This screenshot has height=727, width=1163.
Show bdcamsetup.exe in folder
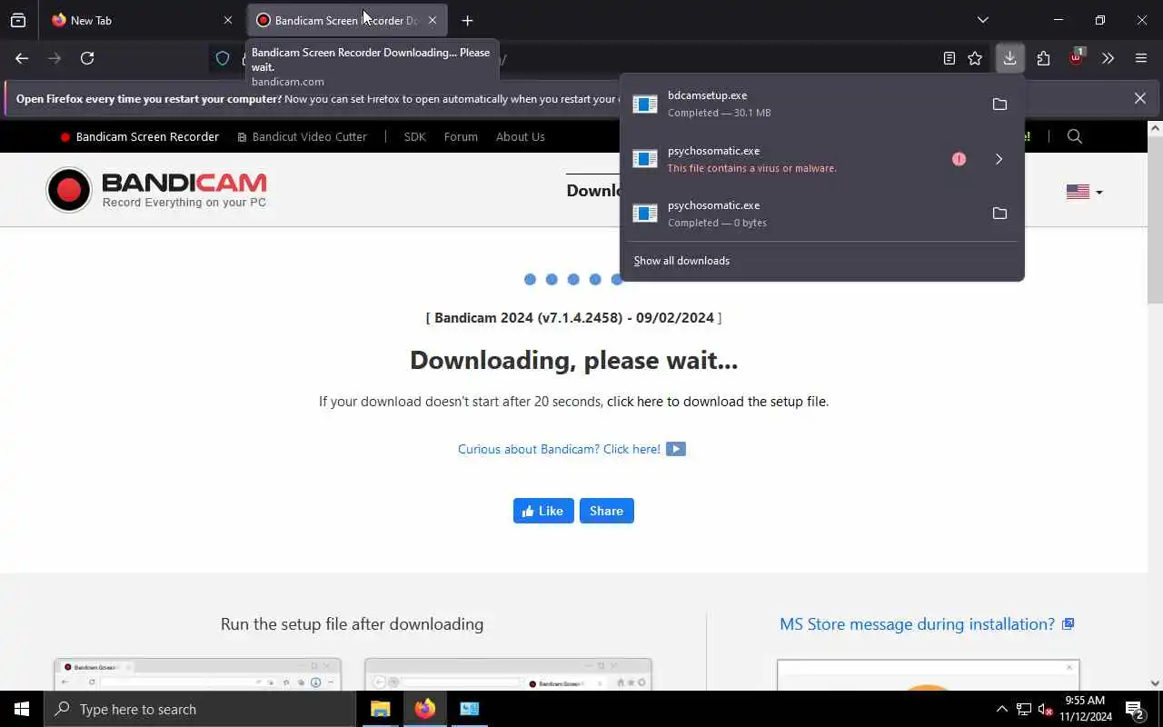[x=999, y=104]
